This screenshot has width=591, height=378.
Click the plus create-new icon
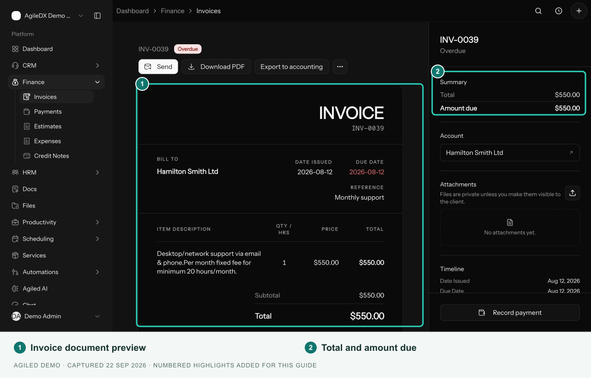[579, 11]
